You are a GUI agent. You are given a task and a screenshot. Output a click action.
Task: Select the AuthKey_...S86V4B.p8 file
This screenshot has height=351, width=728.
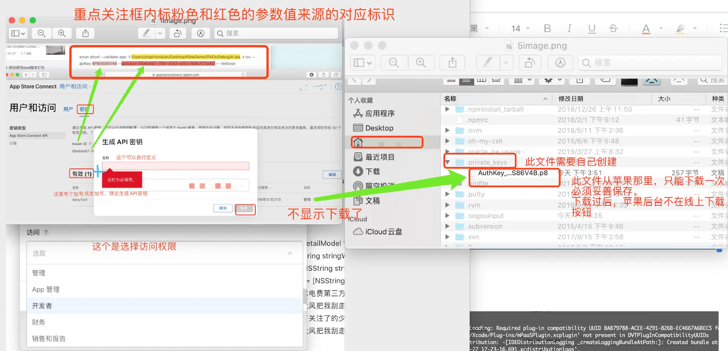click(x=513, y=173)
